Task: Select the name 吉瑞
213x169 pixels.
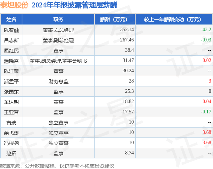Action: click(x=11, y=123)
